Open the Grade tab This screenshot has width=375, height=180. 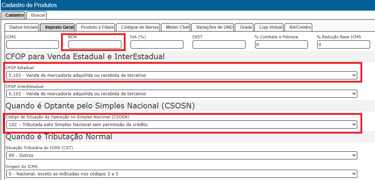(246, 27)
